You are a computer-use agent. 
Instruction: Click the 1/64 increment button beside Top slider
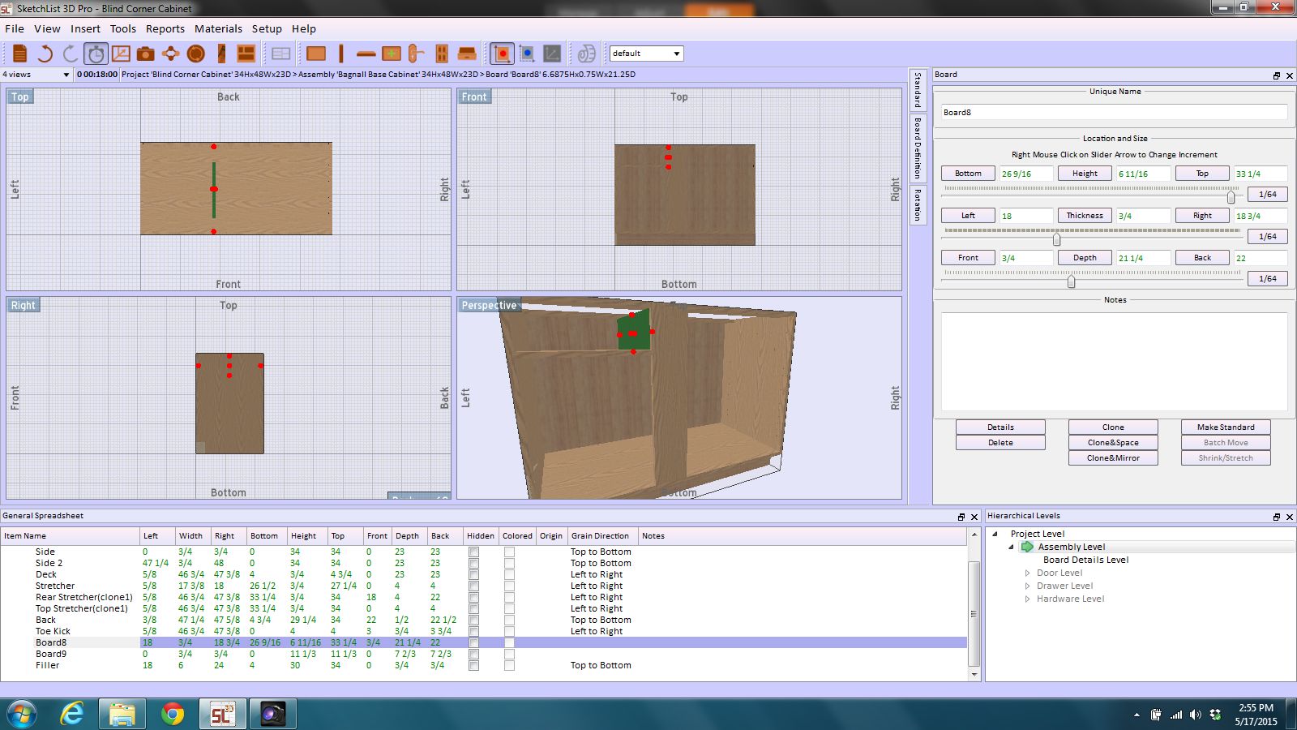[x=1268, y=195]
